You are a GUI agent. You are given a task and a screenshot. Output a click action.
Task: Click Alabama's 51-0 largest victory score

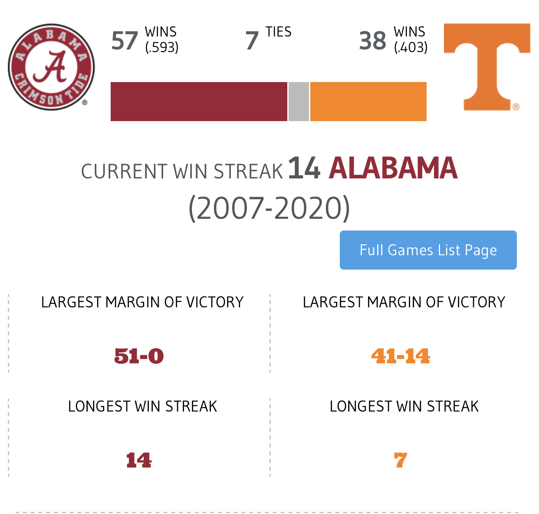(x=139, y=356)
